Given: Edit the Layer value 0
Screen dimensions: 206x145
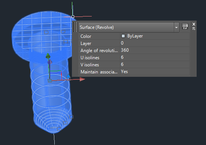Looking at the screenshot, I should click(x=155, y=43).
